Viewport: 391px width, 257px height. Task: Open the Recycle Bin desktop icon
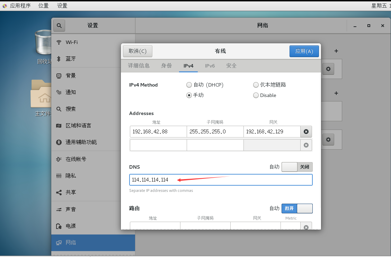click(44, 47)
